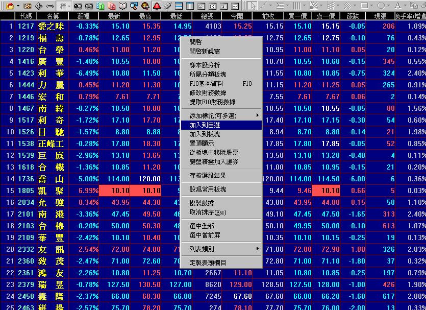426x310 pixels.
Task: Click the magnifier search icon in toolbar
Action: (x=134, y=6)
